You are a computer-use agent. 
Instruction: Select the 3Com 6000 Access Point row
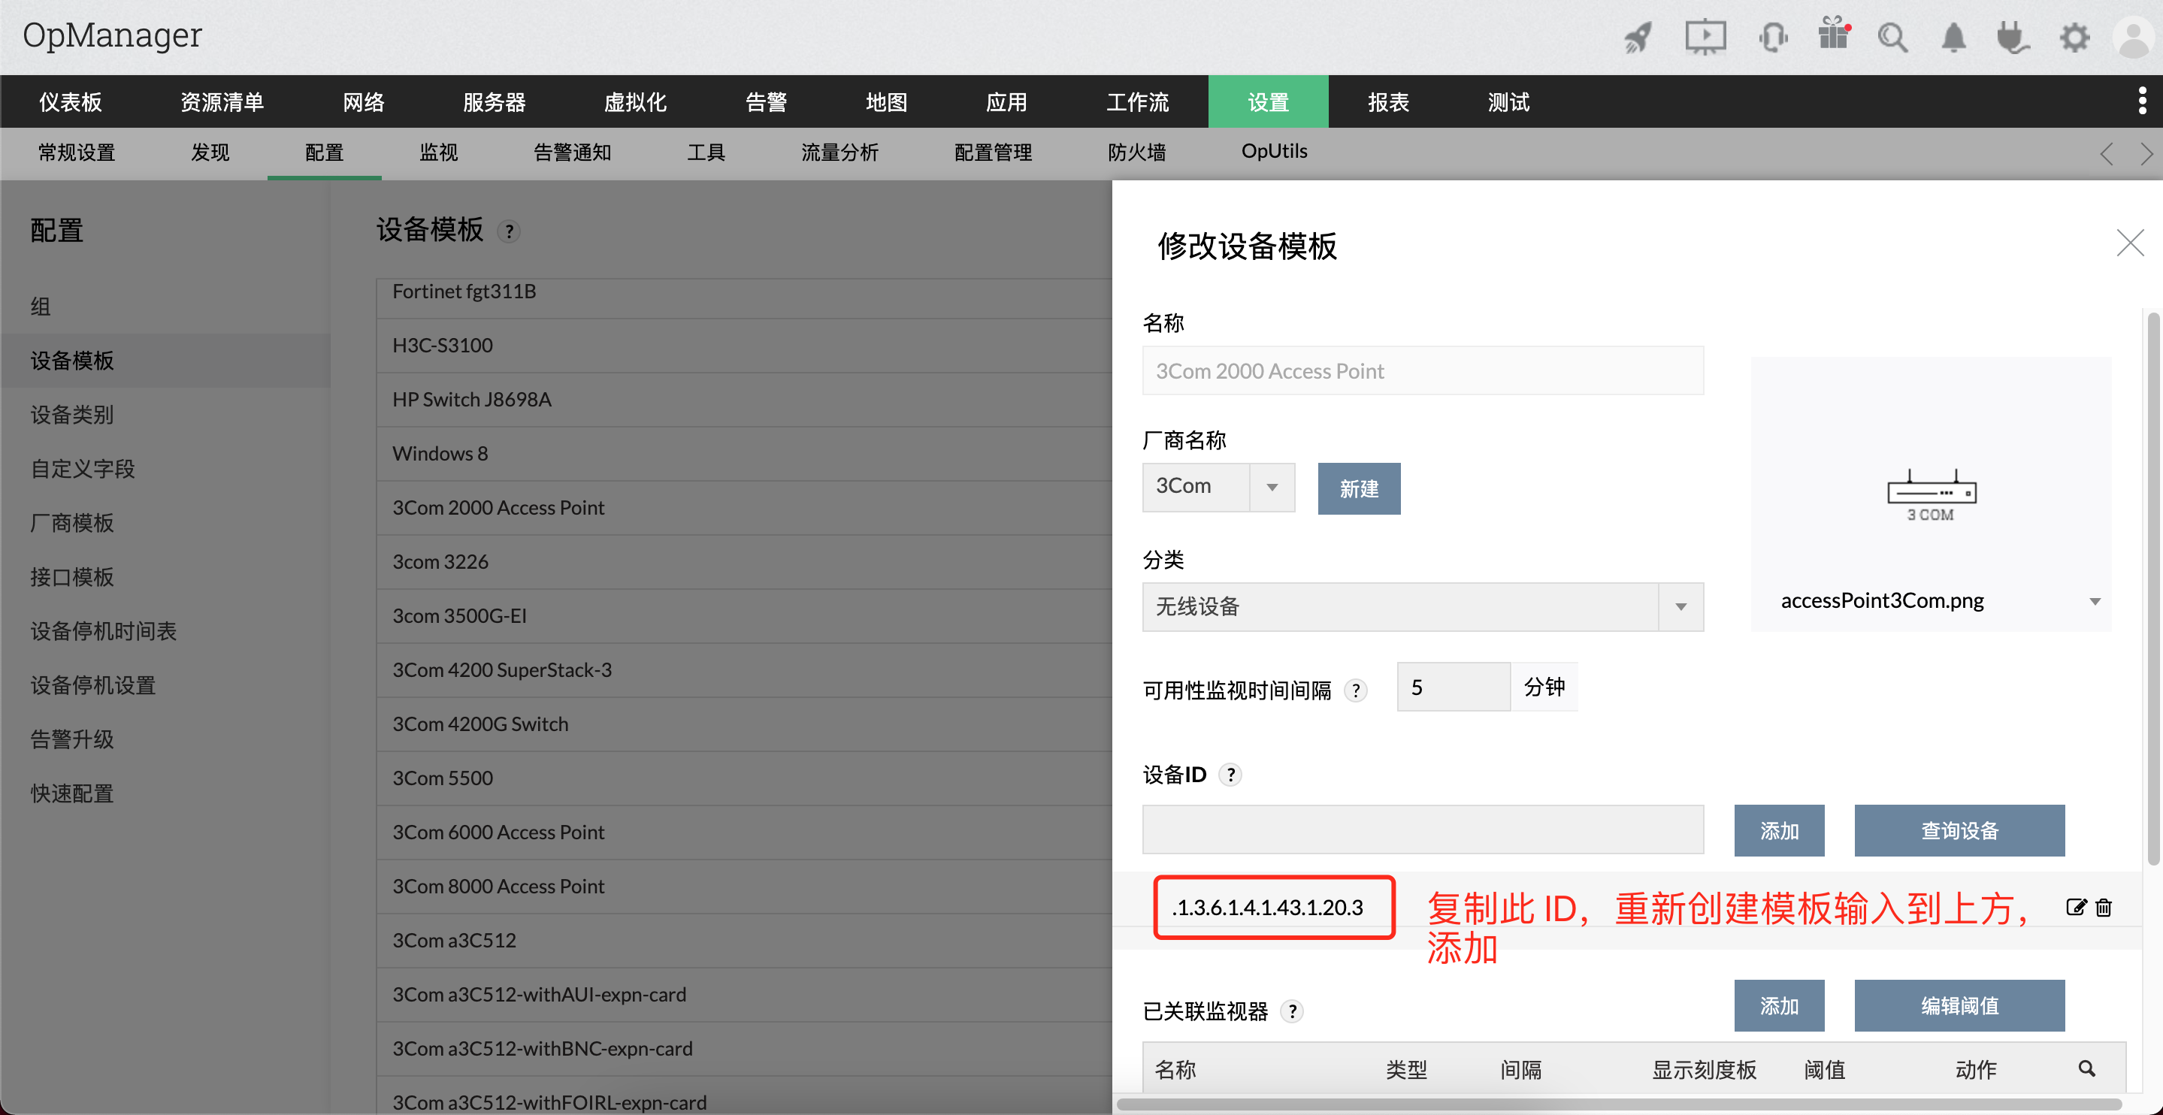click(744, 832)
